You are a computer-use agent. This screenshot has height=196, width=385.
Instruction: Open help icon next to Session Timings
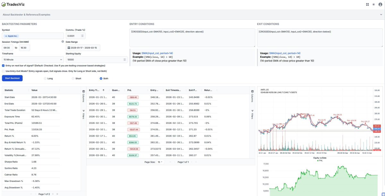click(x=63, y=41)
